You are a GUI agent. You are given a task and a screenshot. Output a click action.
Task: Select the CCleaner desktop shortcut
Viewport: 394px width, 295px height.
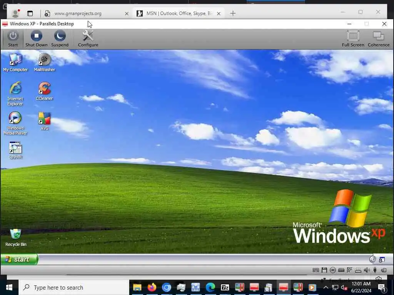click(45, 91)
